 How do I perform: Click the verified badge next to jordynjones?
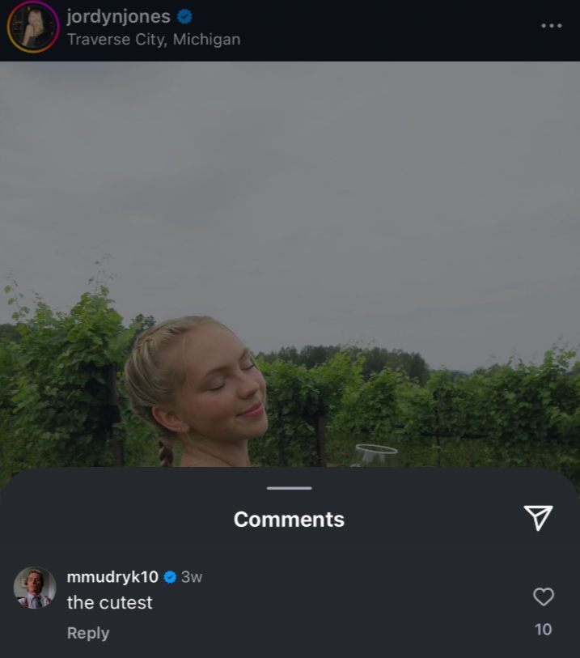tap(184, 17)
